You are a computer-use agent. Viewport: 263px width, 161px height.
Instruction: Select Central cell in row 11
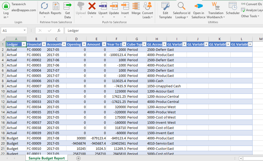pos(177,96)
